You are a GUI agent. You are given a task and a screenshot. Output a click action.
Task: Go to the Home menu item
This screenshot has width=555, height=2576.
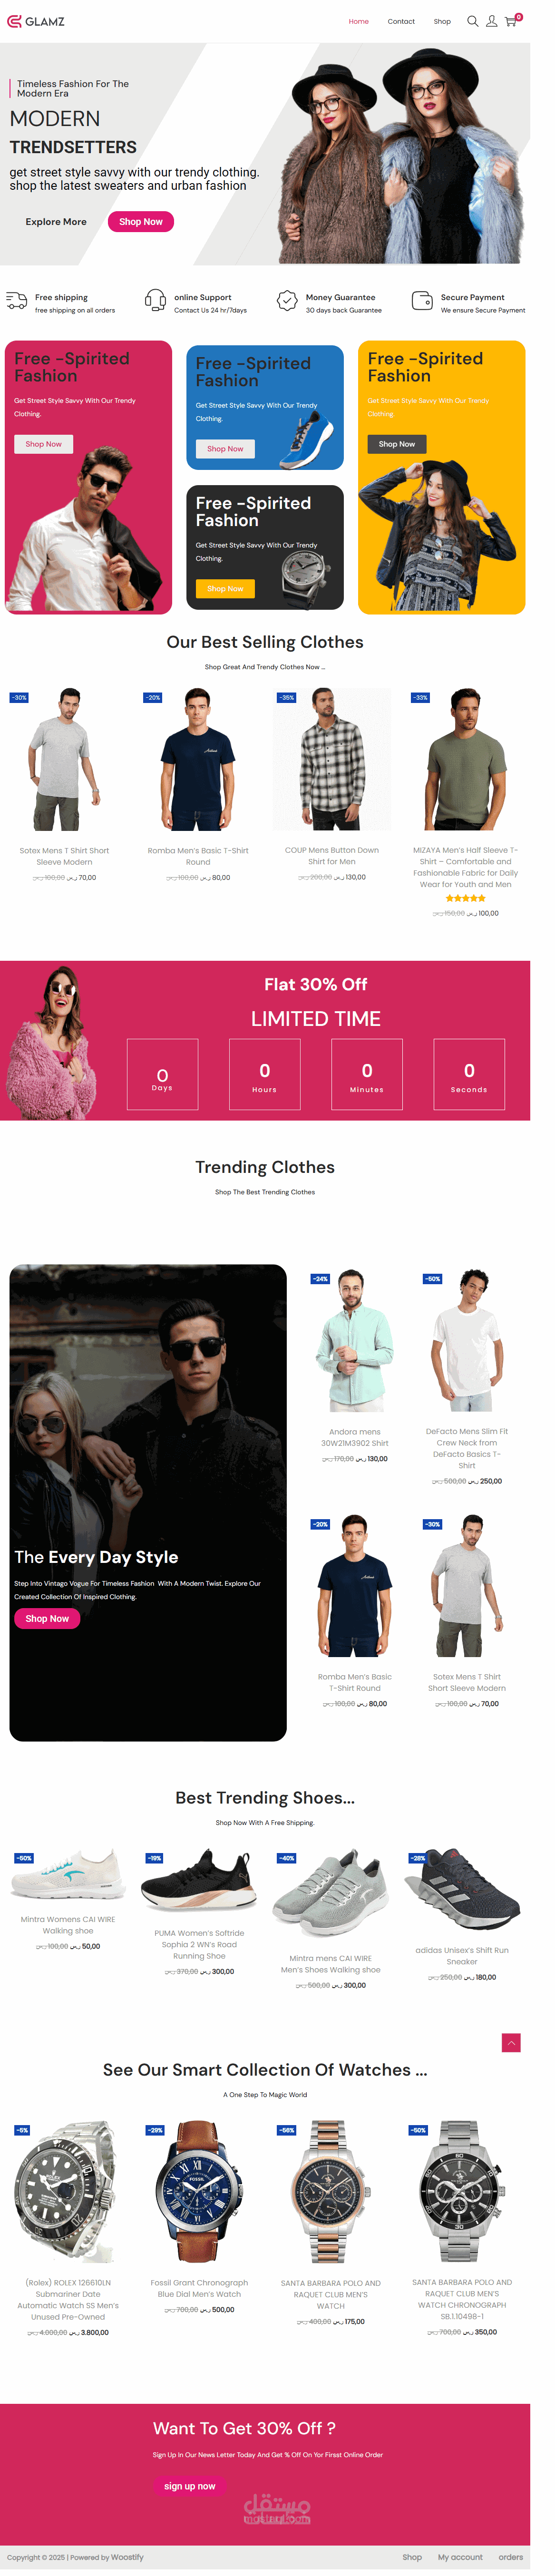(358, 21)
